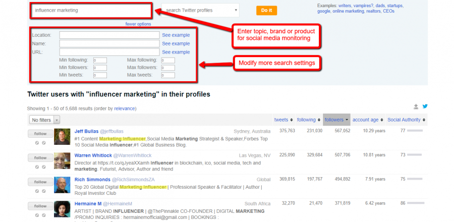This screenshot has width=454, height=222.
Task: Sort results by account age header
Action: (365, 120)
